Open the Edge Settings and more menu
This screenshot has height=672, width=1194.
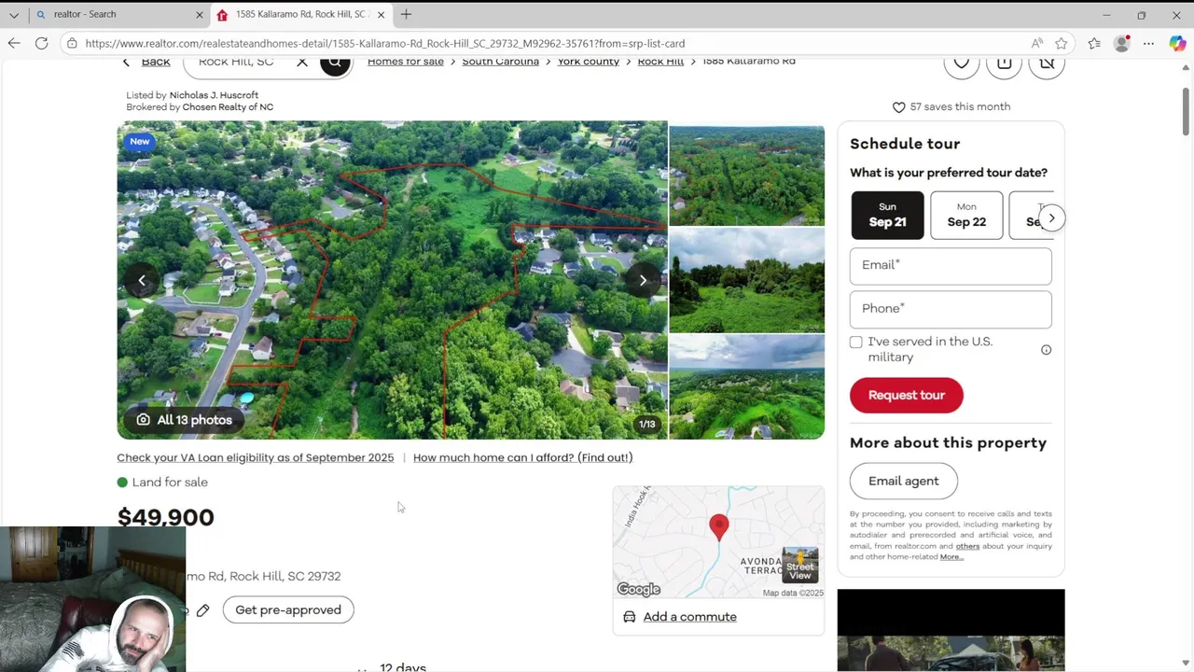click(1149, 43)
